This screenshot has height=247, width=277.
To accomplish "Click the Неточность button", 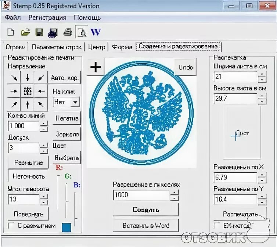I will (x=28, y=176).
